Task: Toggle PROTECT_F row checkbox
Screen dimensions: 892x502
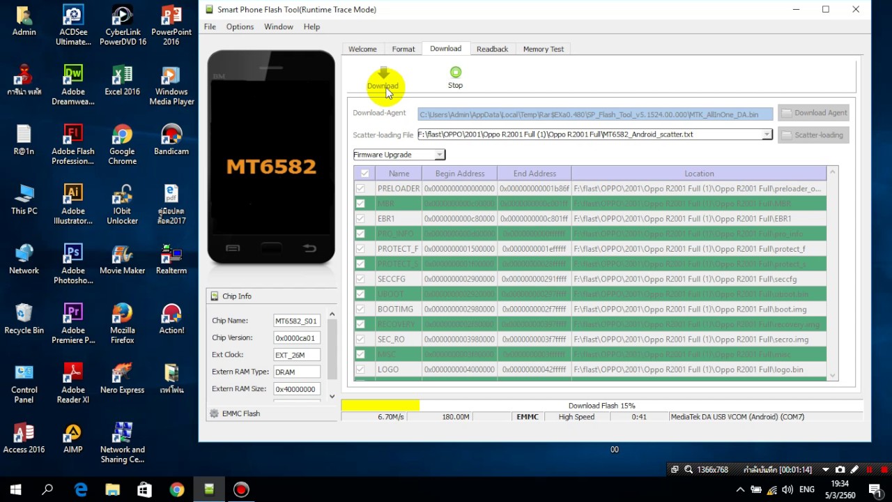Action: point(360,248)
